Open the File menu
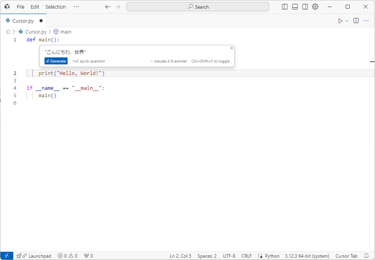Image resolution: width=375 pixels, height=260 pixels. pos(20,7)
